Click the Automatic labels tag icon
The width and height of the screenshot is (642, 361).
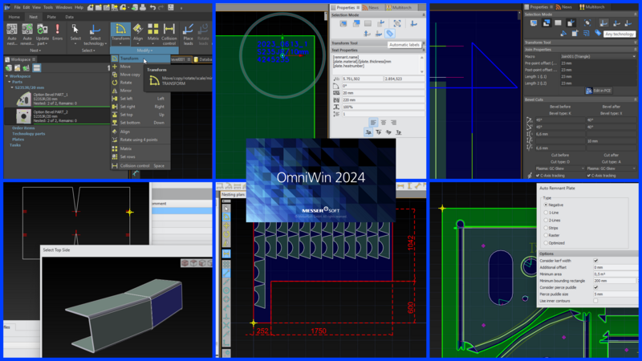pyautogui.click(x=390, y=34)
